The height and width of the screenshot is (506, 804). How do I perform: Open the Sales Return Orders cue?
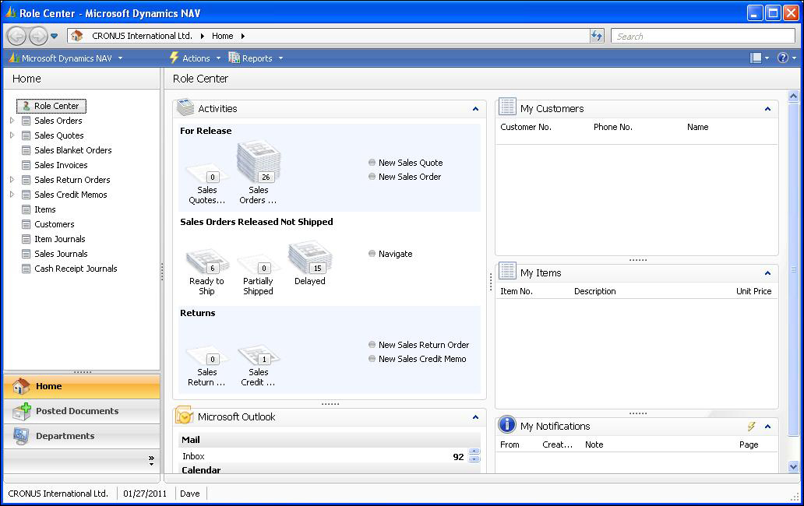pos(206,366)
